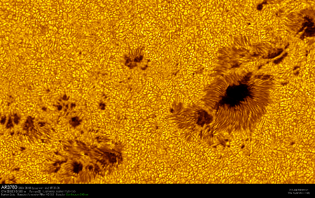The height and width of the screenshot is (198, 315).
Task: Click the small pore near the right edge
Action: pyautogui.click(x=296, y=69)
